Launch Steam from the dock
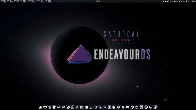Screen dimensions: 196x110 tap(132, 107)
